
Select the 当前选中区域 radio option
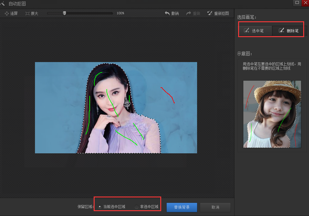point(100,206)
